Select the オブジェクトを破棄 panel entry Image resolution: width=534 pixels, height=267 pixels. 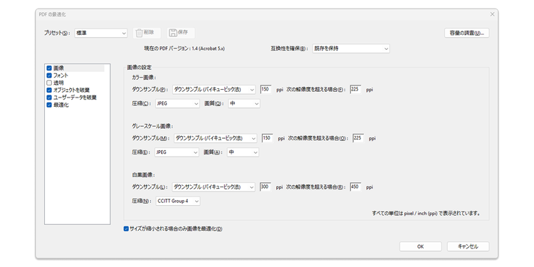click(x=71, y=90)
